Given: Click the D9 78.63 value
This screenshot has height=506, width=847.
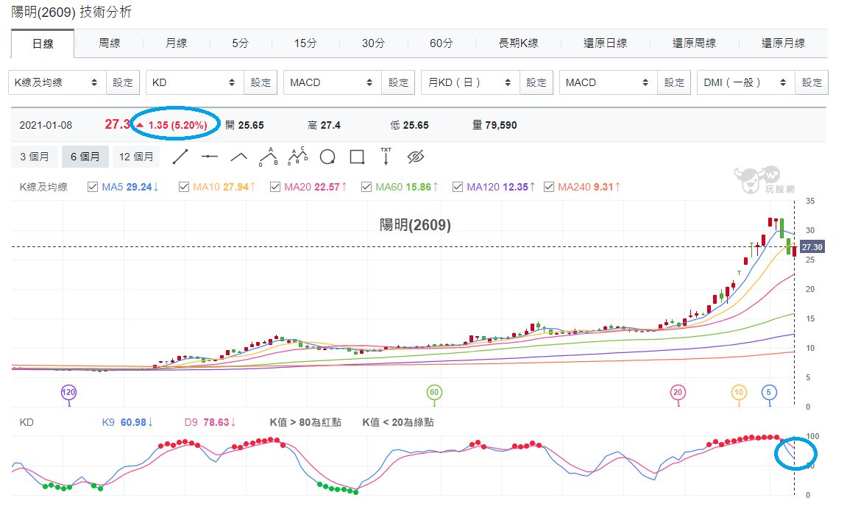Looking at the screenshot, I should [x=216, y=422].
